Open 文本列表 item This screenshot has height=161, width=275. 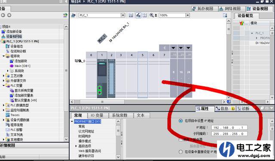(17, 134)
